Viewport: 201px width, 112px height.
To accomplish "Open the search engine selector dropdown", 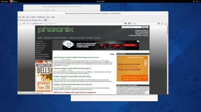I will click(x=130, y=24).
